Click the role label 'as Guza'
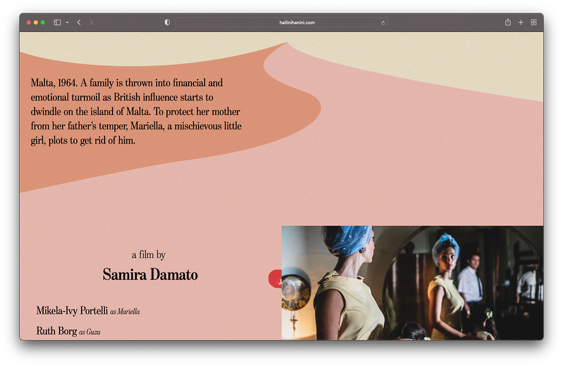Viewport: 563px width, 366px height. pos(90,332)
